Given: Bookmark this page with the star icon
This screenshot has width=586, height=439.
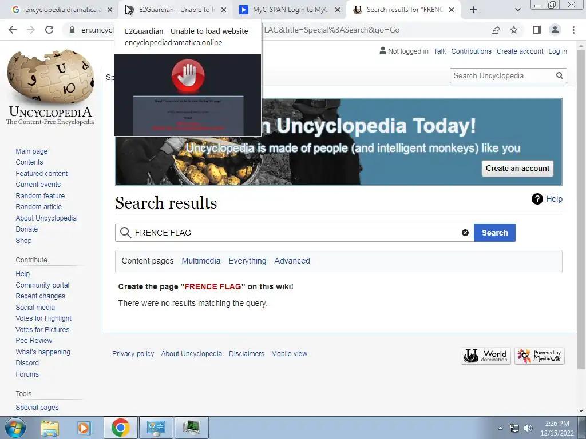Looking at the screenshot, I should pyautogui.click(x=514, y=30).
